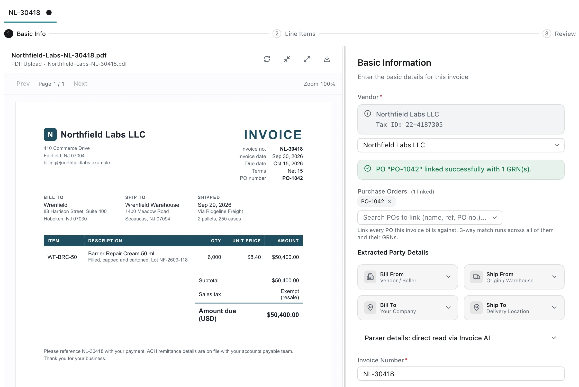The width and height of the screenshot is (579, 387).
Task: Expand the Ship To Delivery Location card
Action: pyautogui.click(x=514, y=308)
